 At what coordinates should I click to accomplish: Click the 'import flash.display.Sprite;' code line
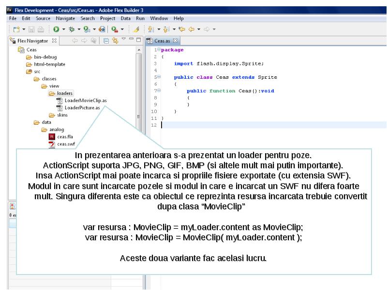pyautogui.click(x=219, y=63)
